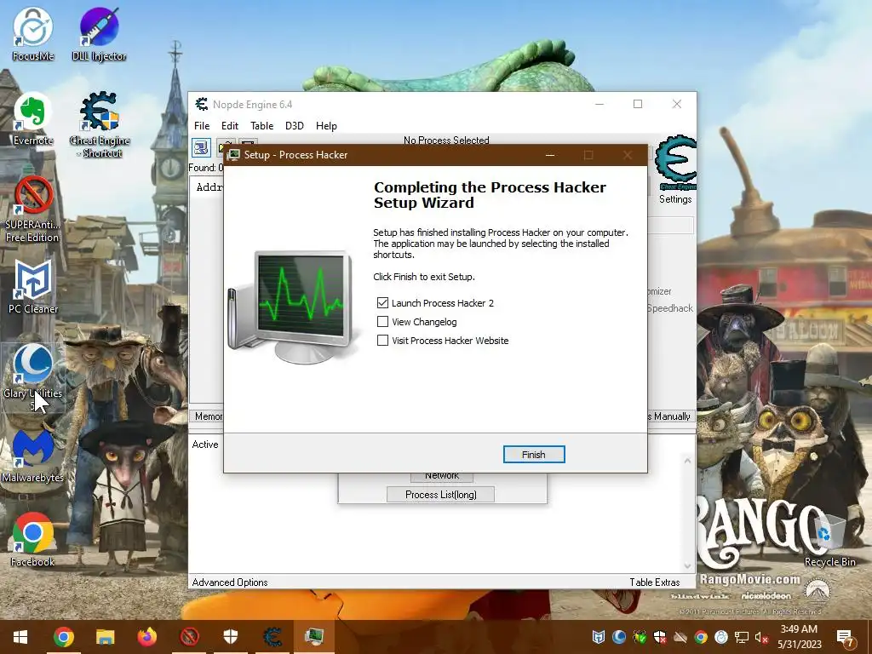The image size is (872, 654).
Task: Click the OneDrive cloud tray icon
Action: coord(680,637)
